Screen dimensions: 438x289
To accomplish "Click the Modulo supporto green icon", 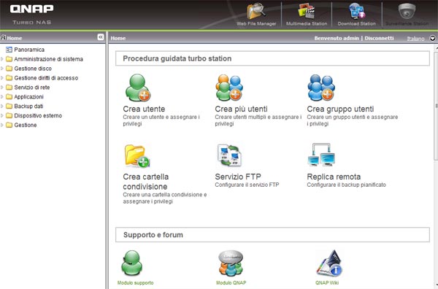I will (132, 263).
